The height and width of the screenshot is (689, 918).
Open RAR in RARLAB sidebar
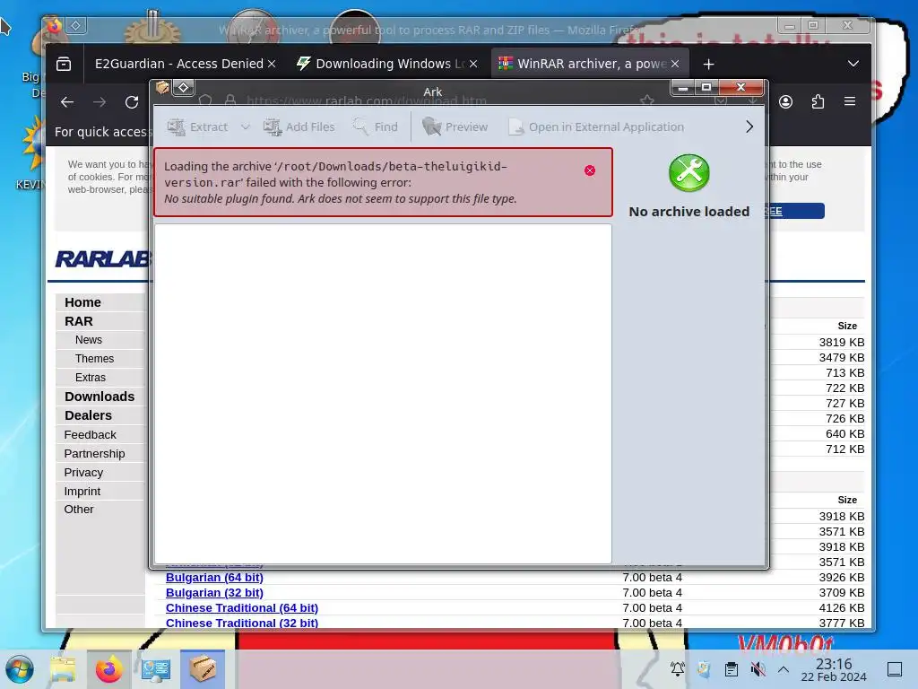coord(79,321)
